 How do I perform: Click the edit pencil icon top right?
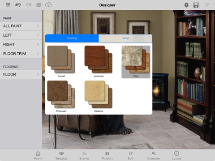(207, 5)
